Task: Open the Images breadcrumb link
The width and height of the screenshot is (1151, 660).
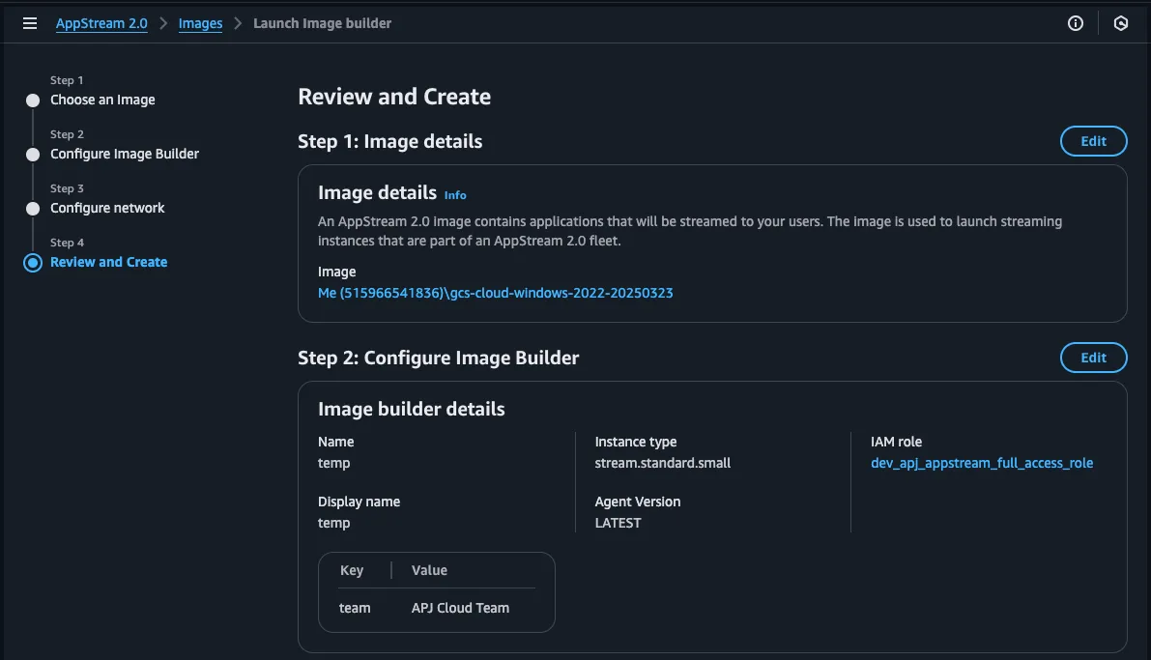Action: (x=200, y=23)
